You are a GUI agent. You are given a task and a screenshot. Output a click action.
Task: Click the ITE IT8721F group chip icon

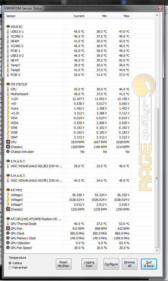click(8, 84)
